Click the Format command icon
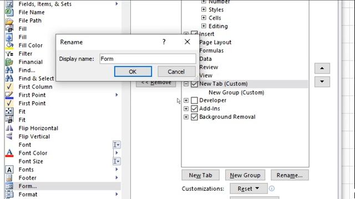Image resolution: width=355 pixels, height=199 pixels. coord(9,194)
